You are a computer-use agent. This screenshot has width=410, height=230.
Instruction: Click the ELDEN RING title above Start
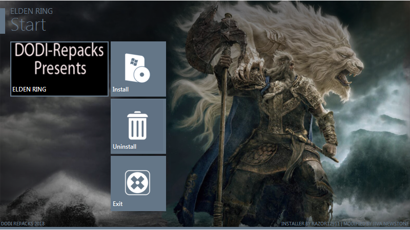[x=32, y=11]
